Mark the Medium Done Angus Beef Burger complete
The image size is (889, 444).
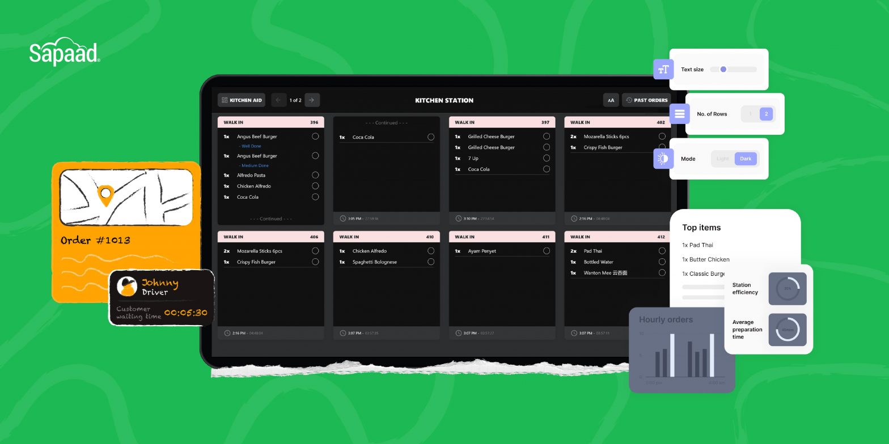315,156
